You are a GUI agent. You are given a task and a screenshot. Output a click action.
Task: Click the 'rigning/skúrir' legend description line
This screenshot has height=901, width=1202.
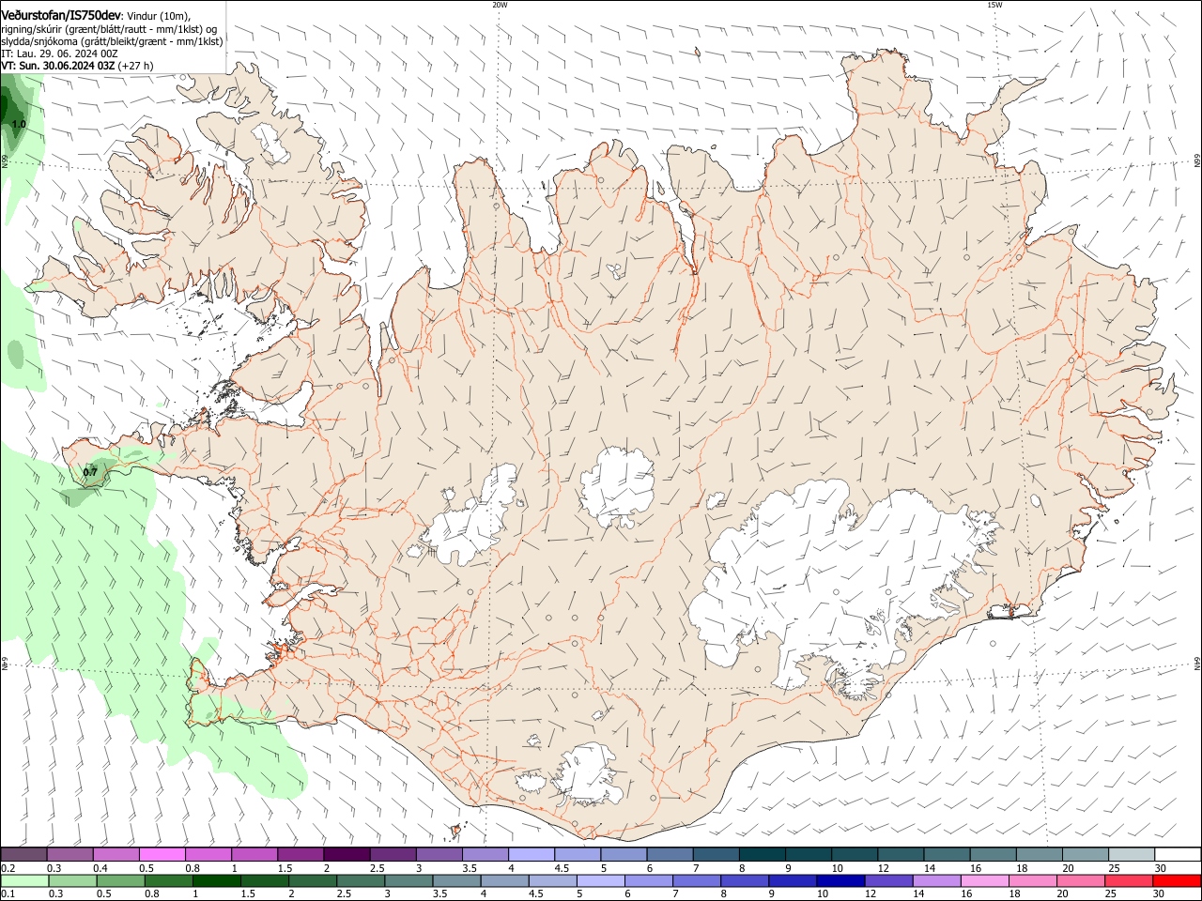pyautogui.click(x=109, y=29)
